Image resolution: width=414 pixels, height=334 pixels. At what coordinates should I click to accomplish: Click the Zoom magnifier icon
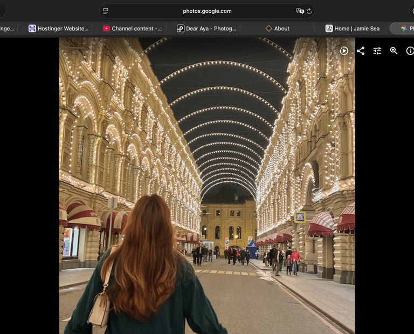[x=394, y=51]
